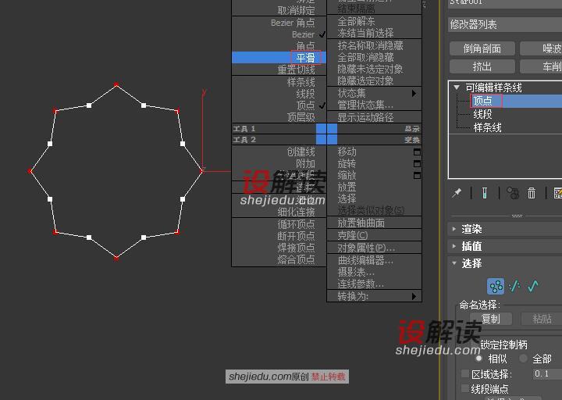Open the 转换为 submenu
This screenshot has width=562, height=400.
click(x=374, y=296)
